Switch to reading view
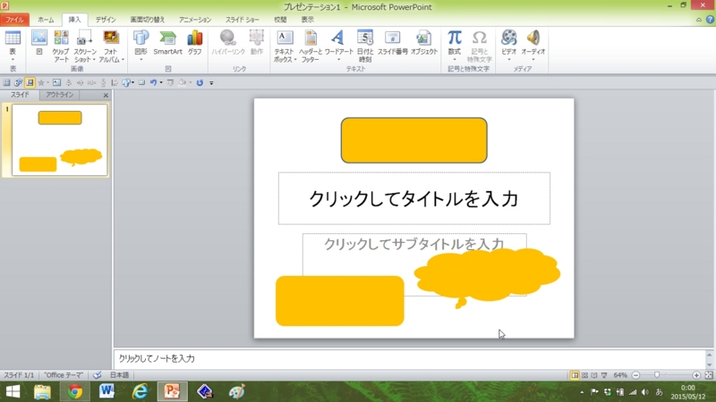Viewport: 716px width, 402px height. (x=594, y=375)
